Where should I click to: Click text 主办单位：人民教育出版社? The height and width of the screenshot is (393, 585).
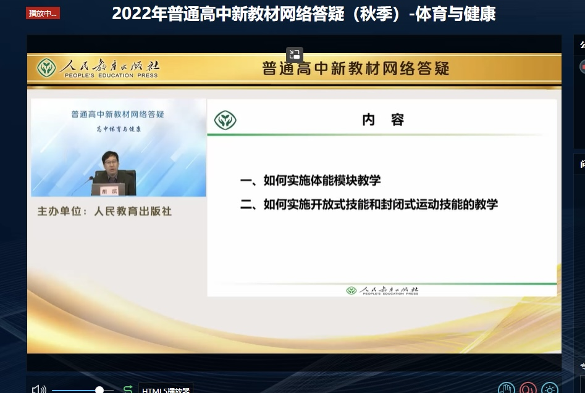tap(104, 211)
